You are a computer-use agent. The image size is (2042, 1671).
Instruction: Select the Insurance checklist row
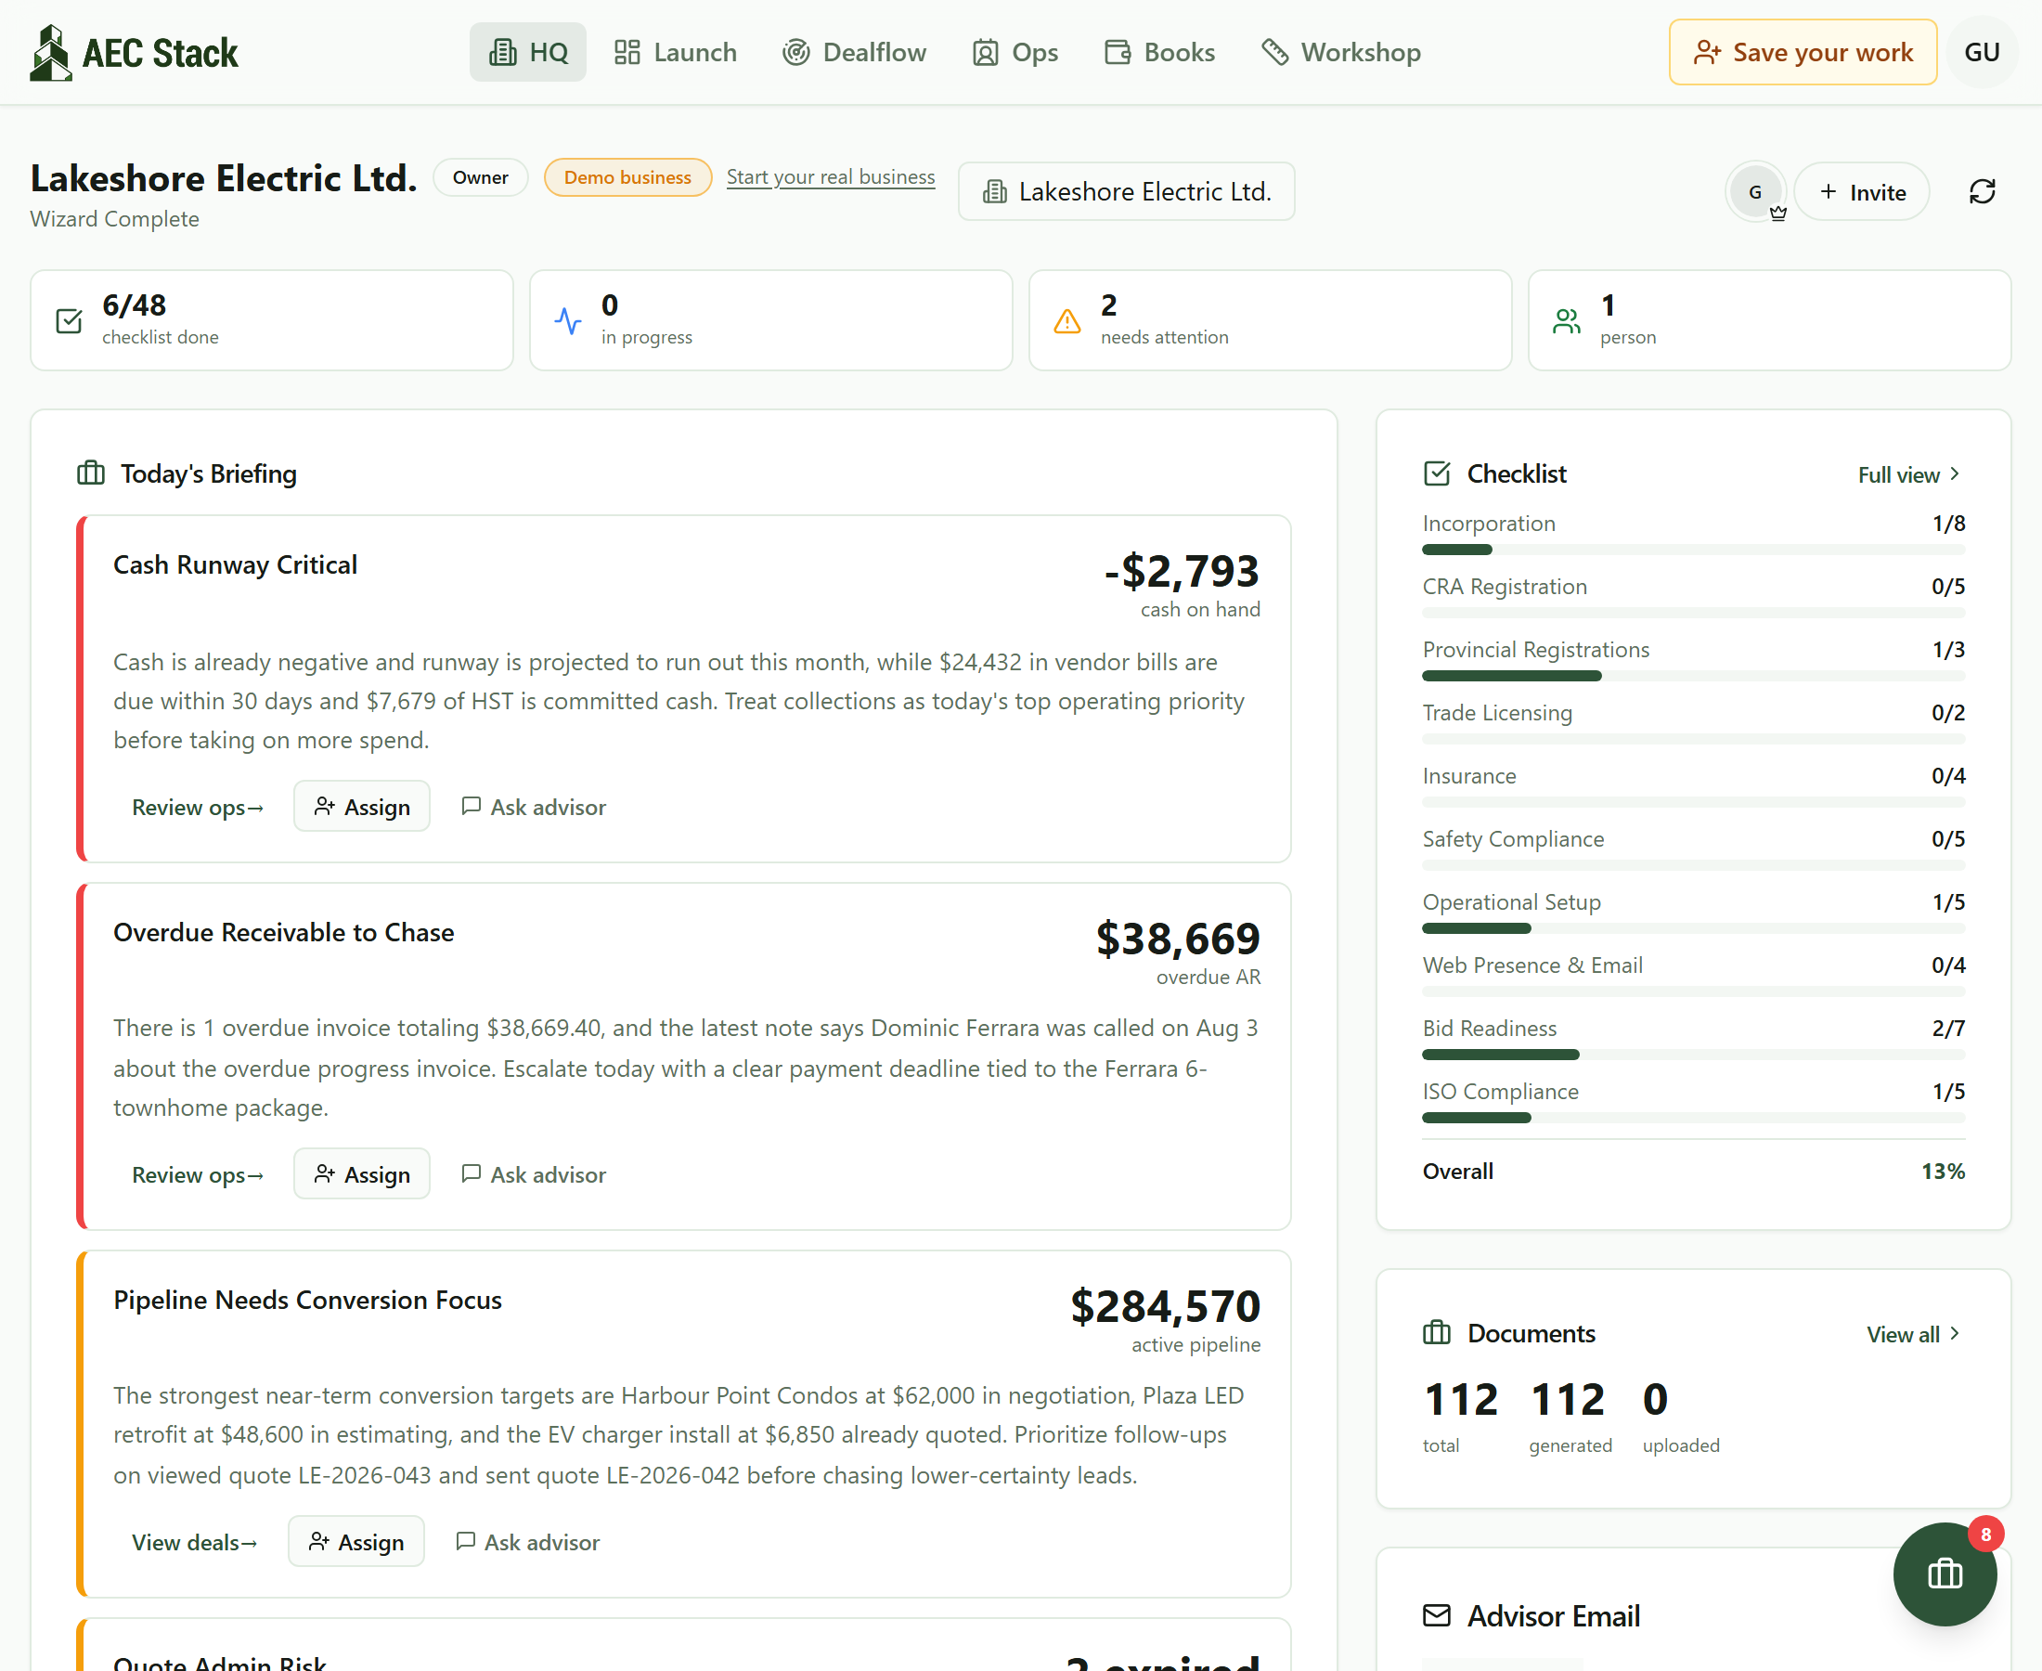pyautogui.click(x=1694, y=784)
